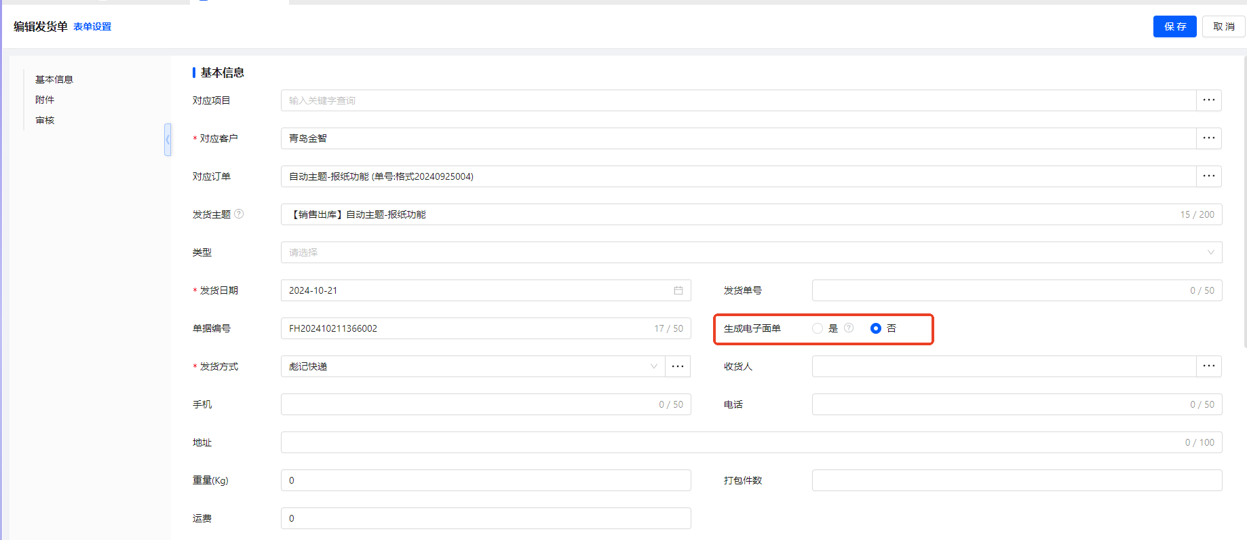The width and height of the screenshot is (1247, 540).
Task: Open lookup dialog for 对应项目 field
Action: click(1208, 100)
